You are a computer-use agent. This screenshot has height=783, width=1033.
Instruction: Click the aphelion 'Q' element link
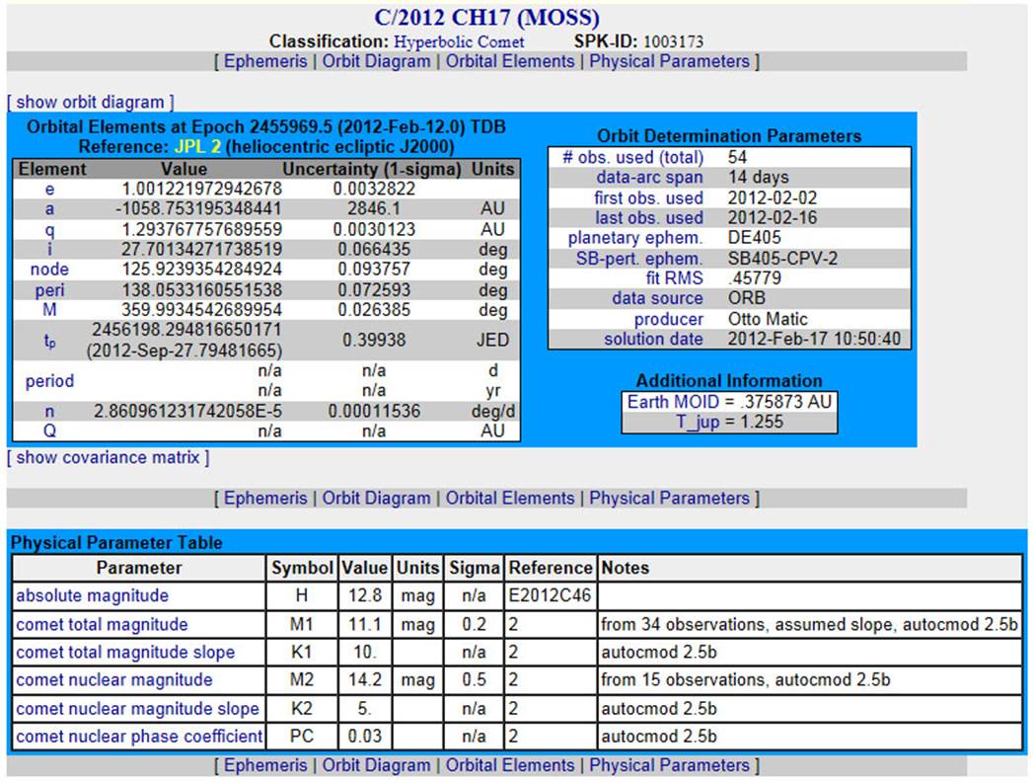(x=49, y=431)
